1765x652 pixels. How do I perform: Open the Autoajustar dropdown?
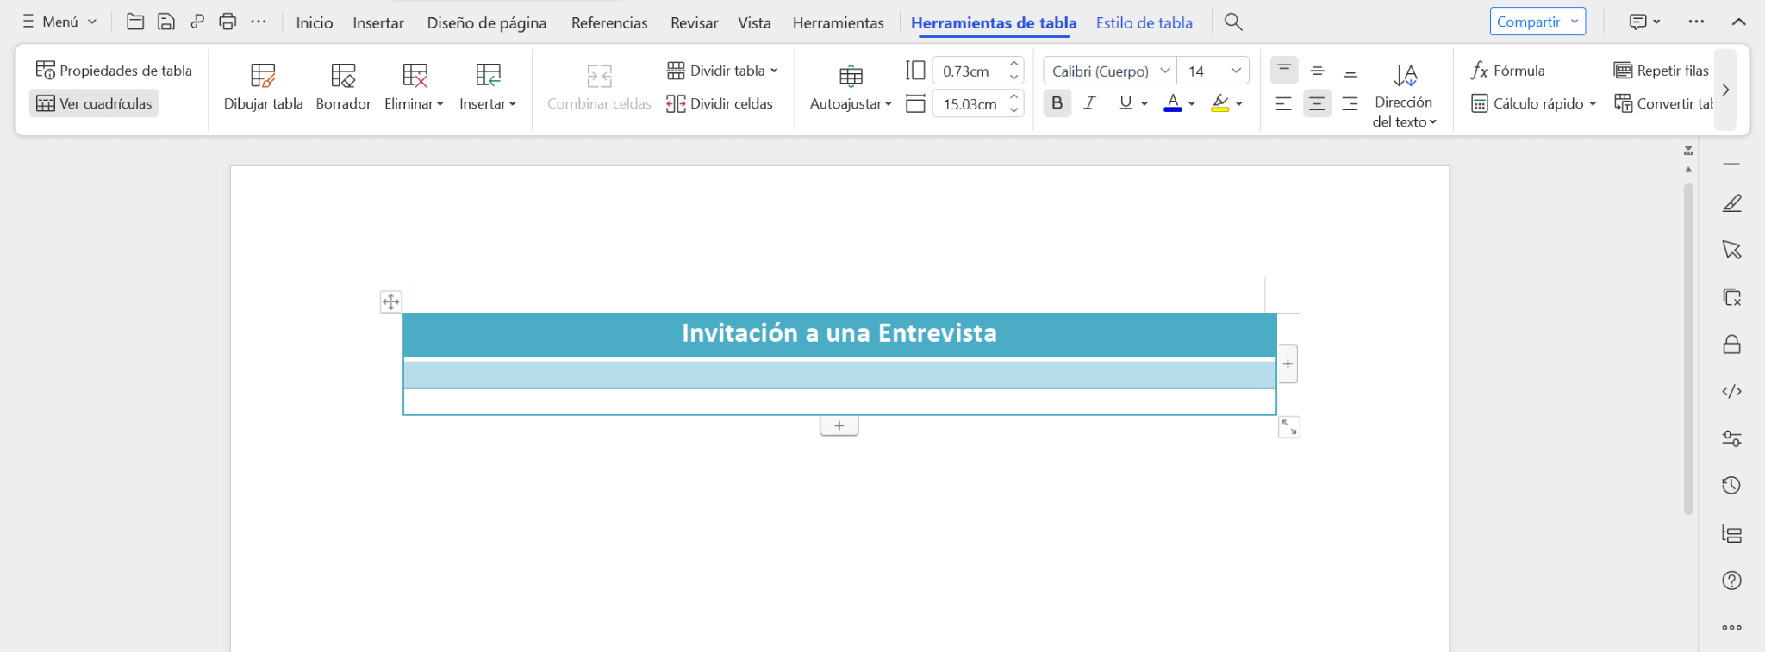(x=851, y=87)
